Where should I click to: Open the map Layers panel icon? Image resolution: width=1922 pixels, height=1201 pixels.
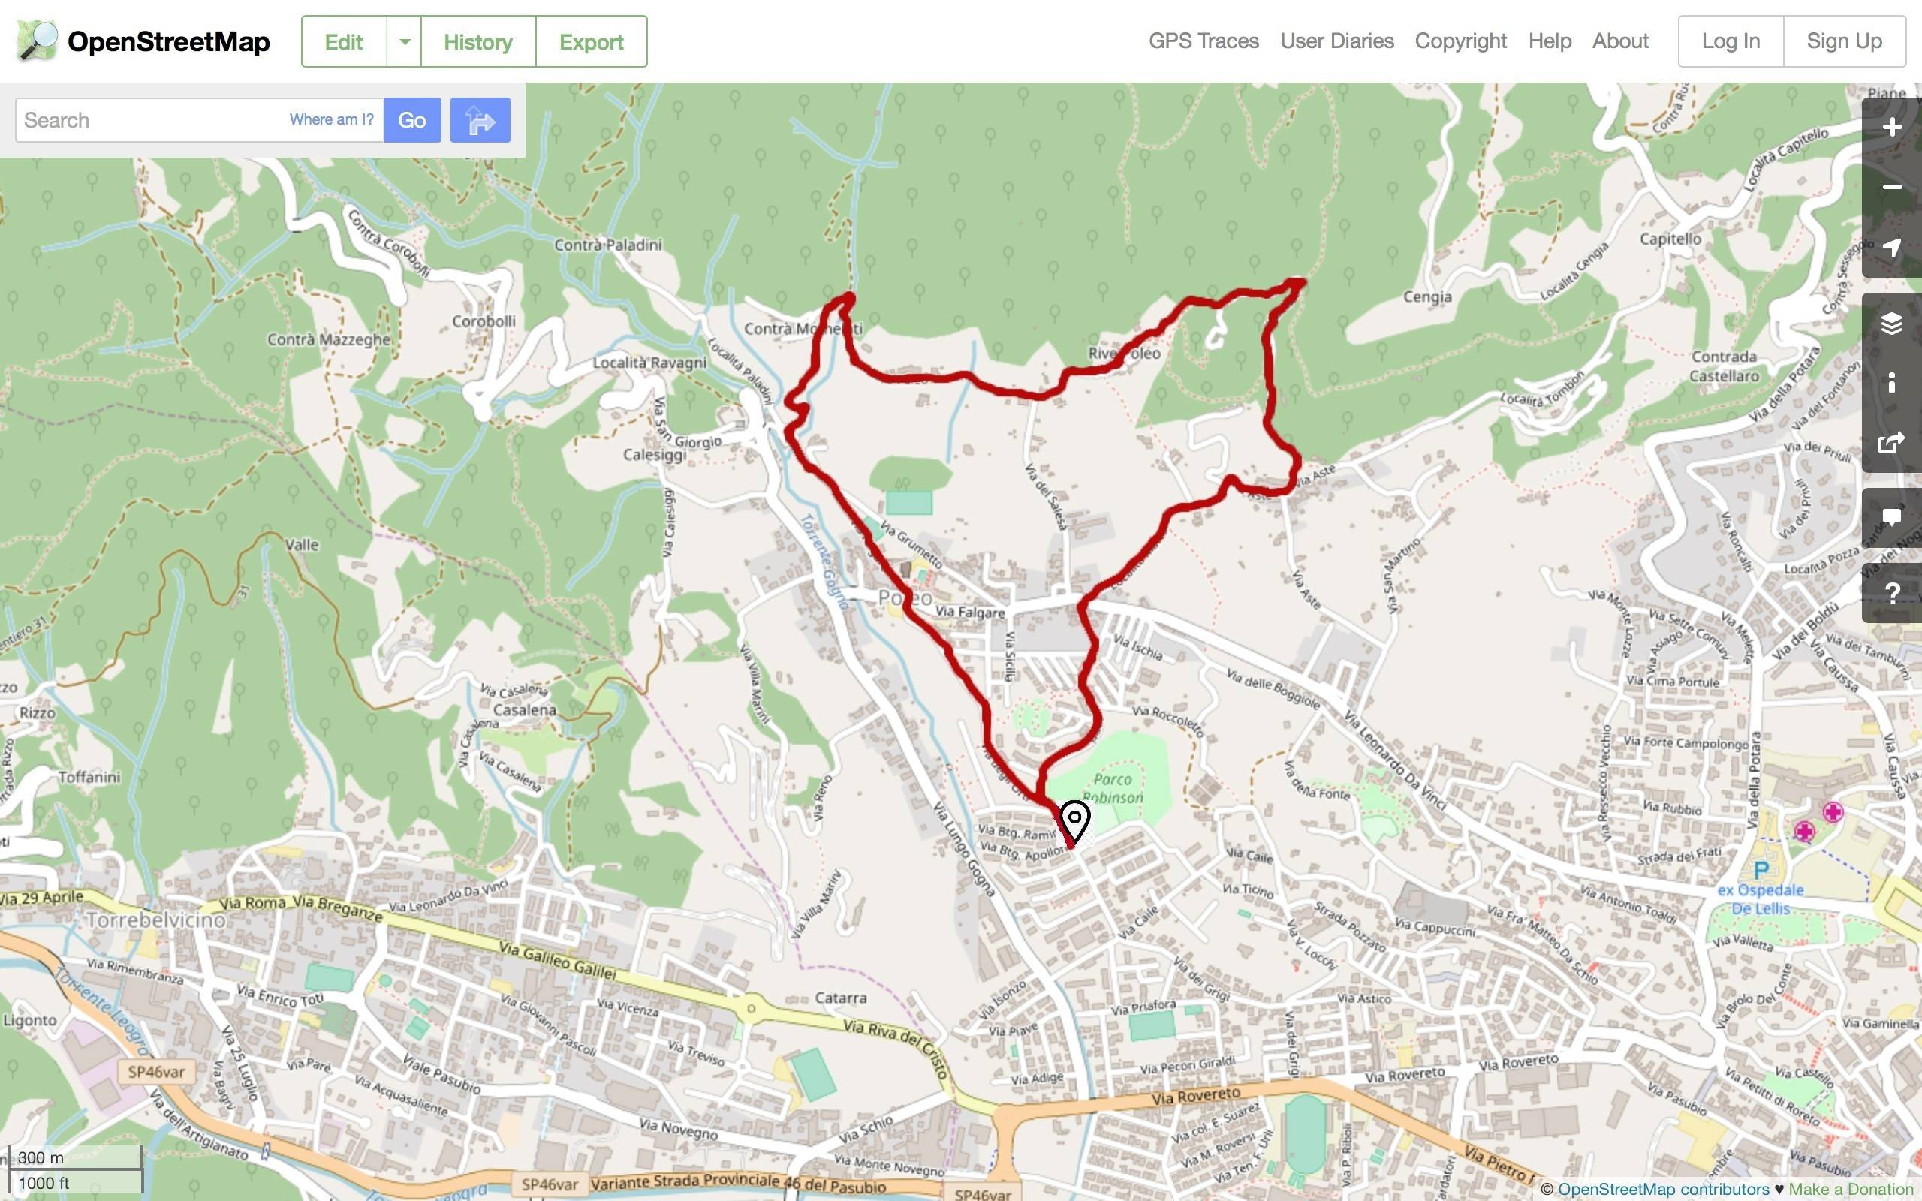coord(1892,324)
